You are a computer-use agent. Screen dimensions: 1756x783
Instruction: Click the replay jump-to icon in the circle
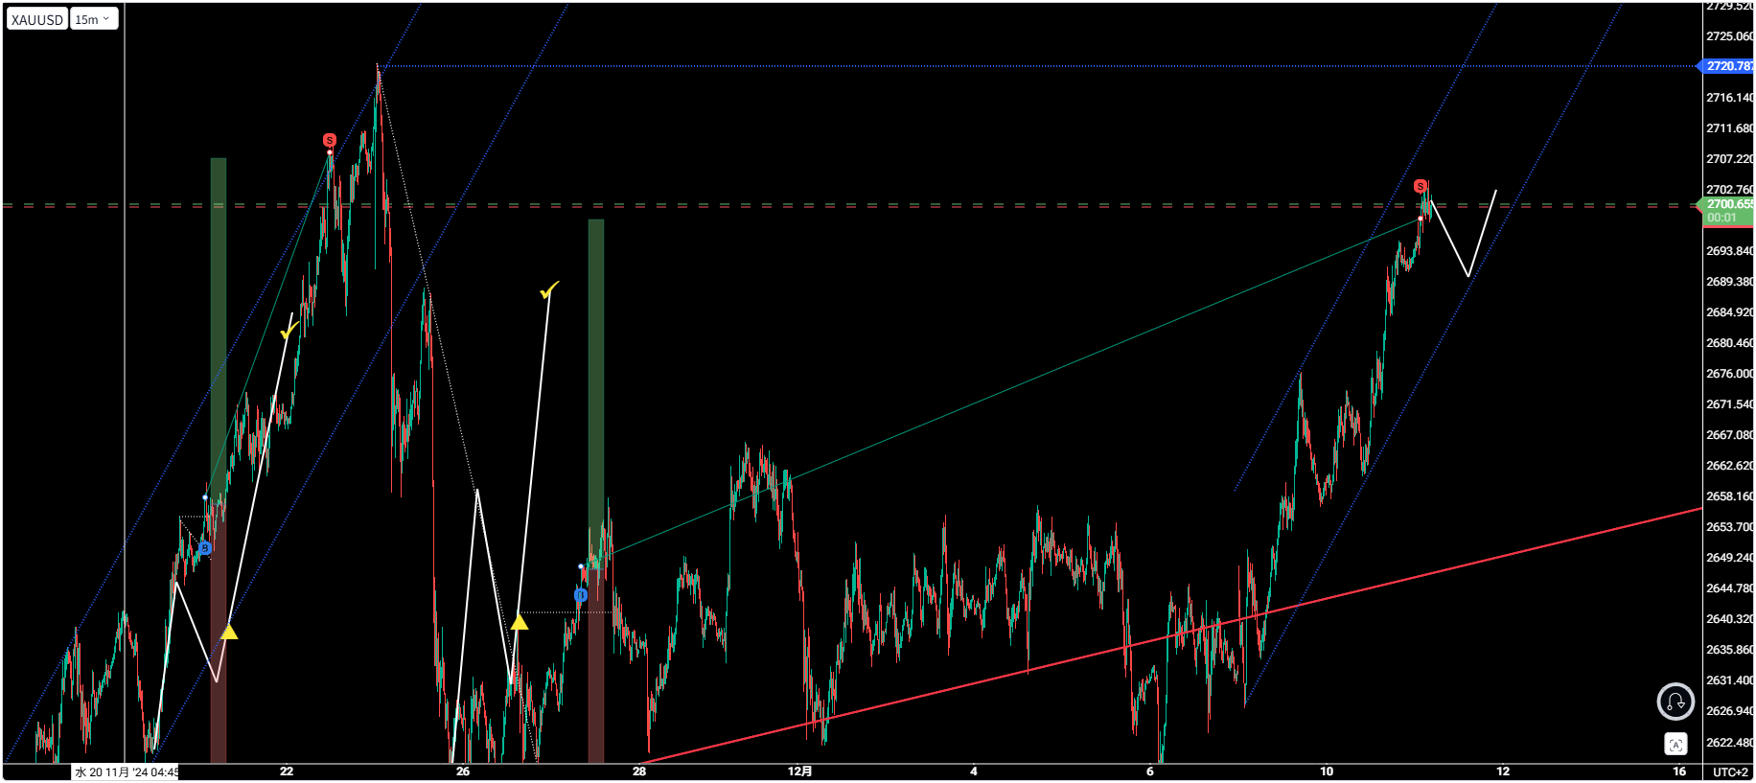point(1675,702)
